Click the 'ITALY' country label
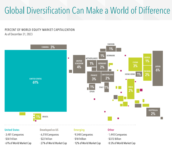Viewport: 172px width, 155px height. coord(101,87)
